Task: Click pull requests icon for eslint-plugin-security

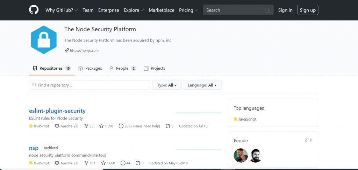Action: pyautogui.click(x=168, y=126)
